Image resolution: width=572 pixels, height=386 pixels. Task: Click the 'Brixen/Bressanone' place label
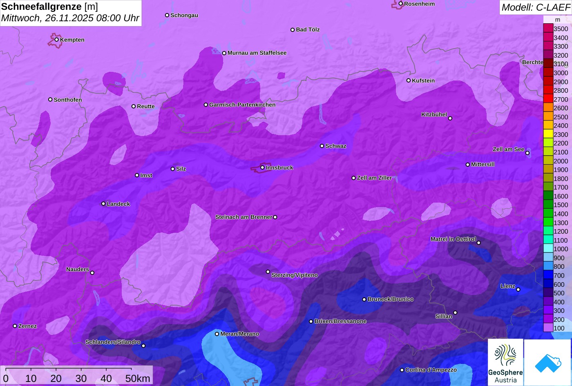tap(340, 321)
